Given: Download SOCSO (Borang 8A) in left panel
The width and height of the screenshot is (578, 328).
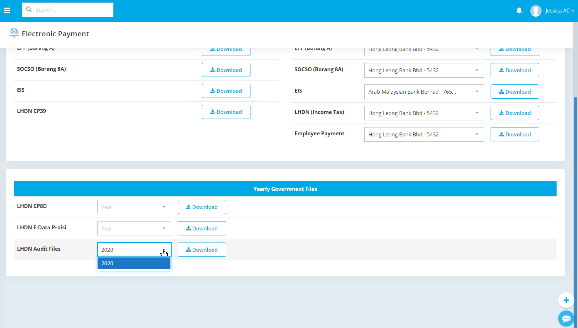Looking at the screenshot, I should point(226,70).
